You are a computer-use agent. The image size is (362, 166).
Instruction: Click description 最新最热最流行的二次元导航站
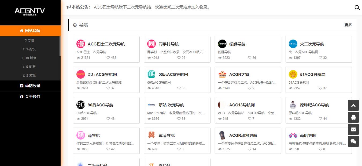pyautogui.click(x=99, y=83)
